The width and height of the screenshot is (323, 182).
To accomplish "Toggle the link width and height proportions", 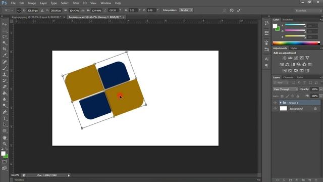I will (83, 10).
